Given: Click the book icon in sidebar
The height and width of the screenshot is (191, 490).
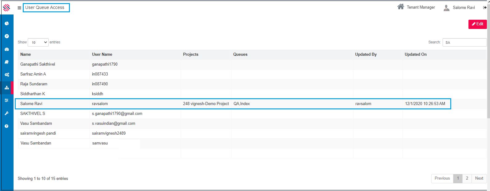Looking at the screenshot, I should [7, 62].
